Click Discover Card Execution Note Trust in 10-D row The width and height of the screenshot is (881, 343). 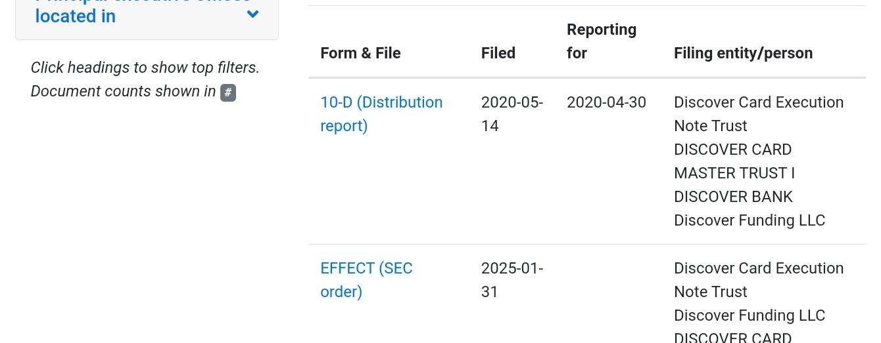click(x=758, y=113)
